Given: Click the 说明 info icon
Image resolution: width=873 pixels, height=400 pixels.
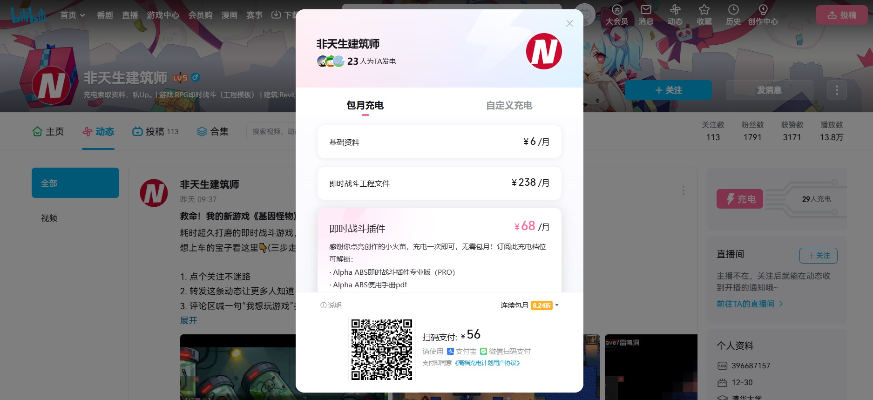Looking at the screenshot, I should [x=331, y=305].
